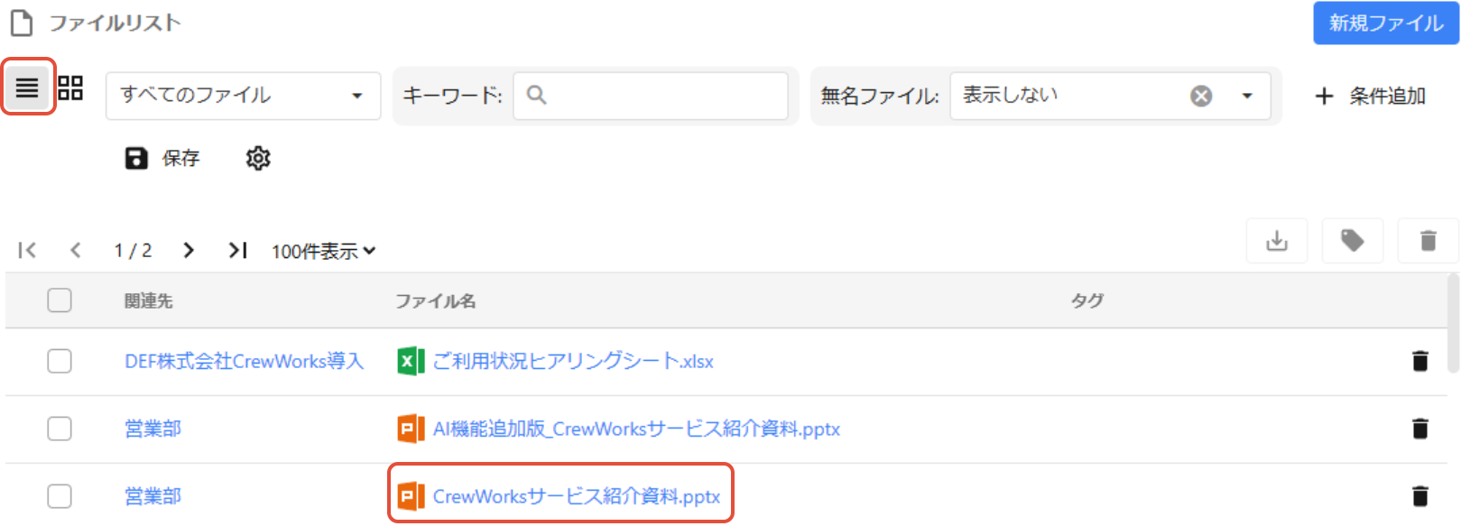Switch to grid view icon
This screenshot has width=1461, height=526.
coord(70,88)
